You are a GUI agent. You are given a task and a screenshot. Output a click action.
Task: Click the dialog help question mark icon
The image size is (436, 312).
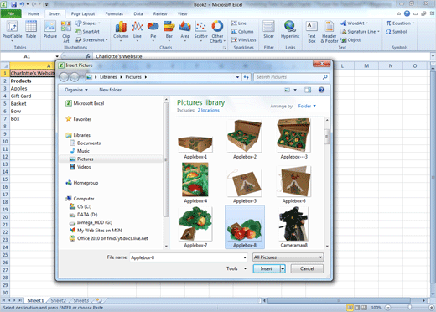tap(321, 90)
